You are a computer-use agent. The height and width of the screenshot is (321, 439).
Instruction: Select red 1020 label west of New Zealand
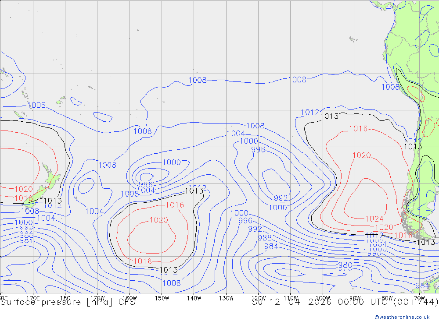pos(24,189)
